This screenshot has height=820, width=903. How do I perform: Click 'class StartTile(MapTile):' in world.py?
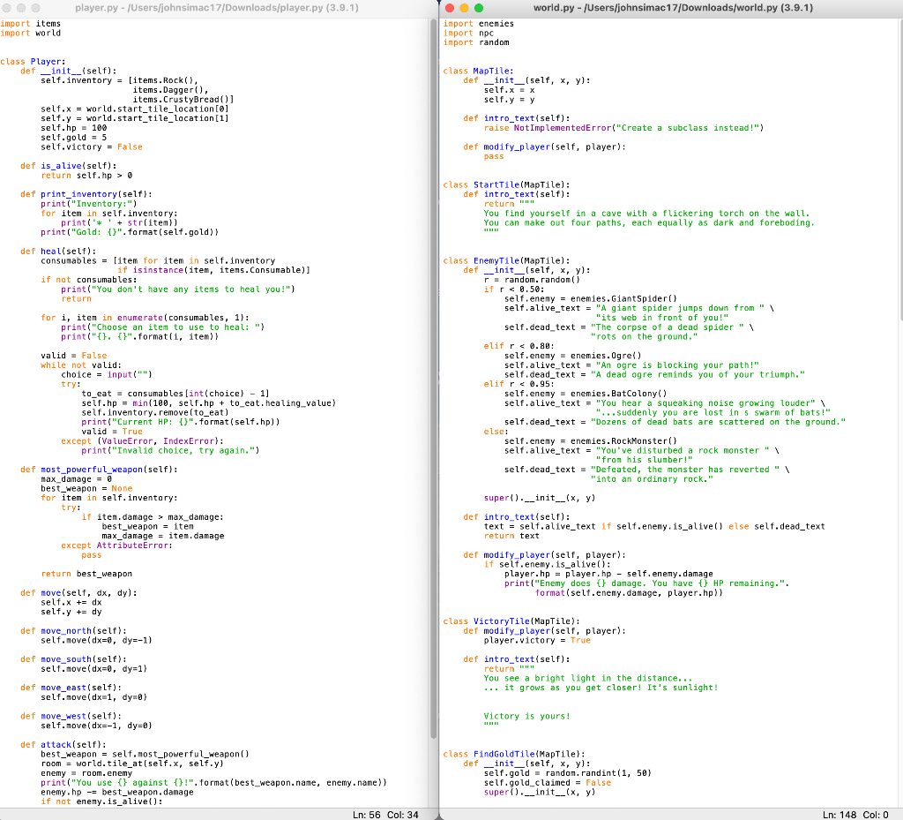(x=506, y=185)
